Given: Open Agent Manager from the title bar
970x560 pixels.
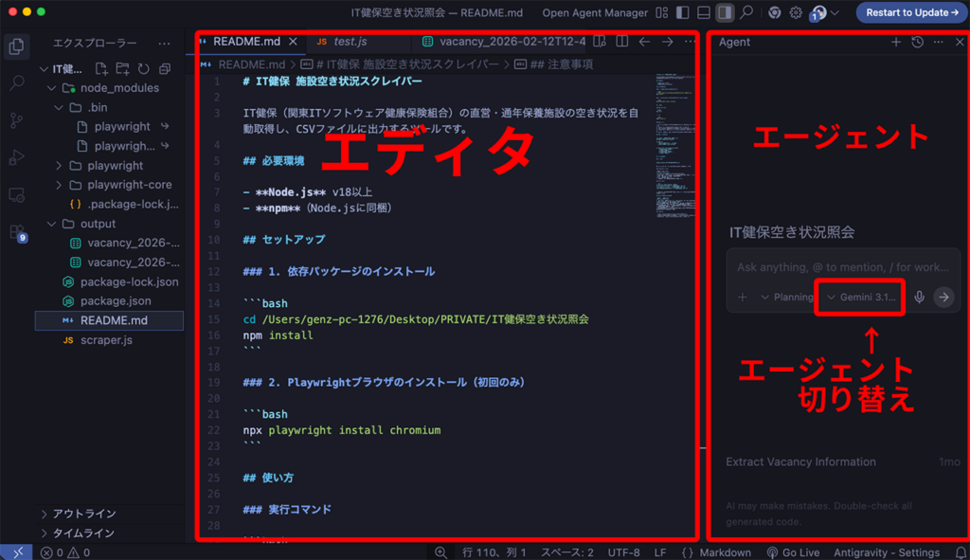Looking at the screenshot, I should [597, 12].
